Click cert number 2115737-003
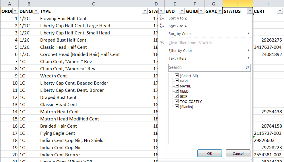Image resolution: width=284 pixels, height=162 pixels. tap(268, 133)
